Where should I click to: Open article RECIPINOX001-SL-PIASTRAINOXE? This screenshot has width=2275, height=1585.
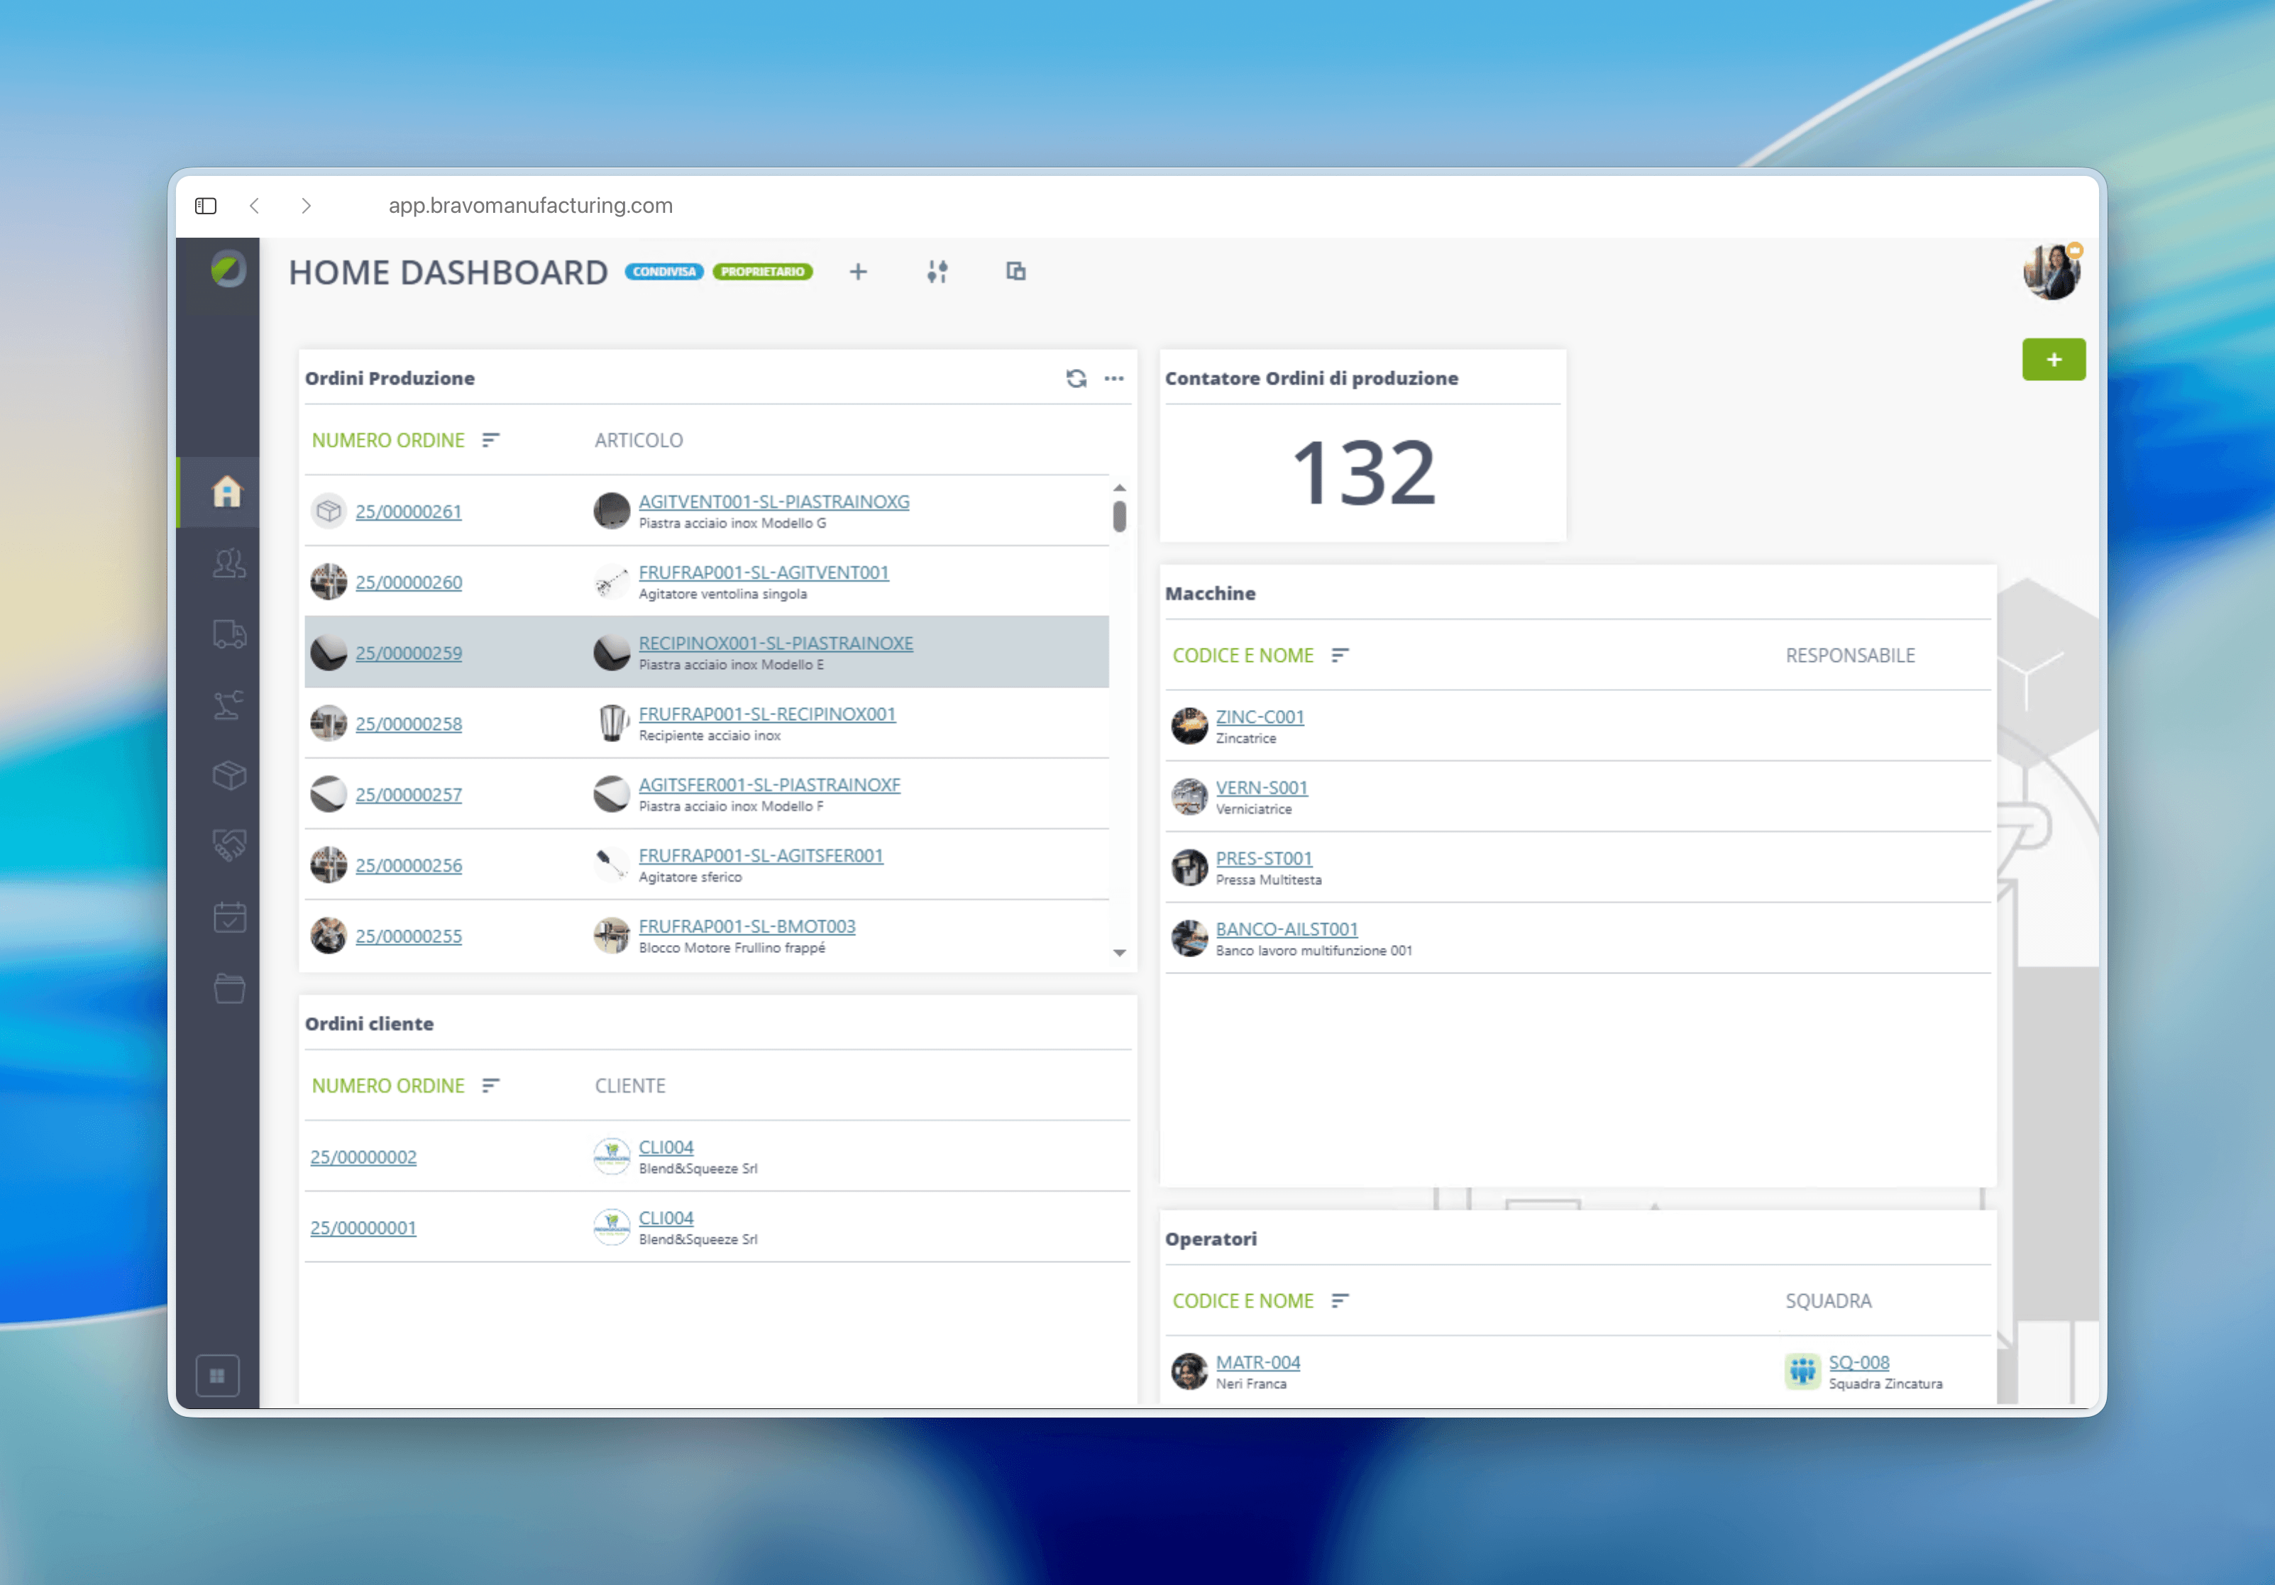776,643
